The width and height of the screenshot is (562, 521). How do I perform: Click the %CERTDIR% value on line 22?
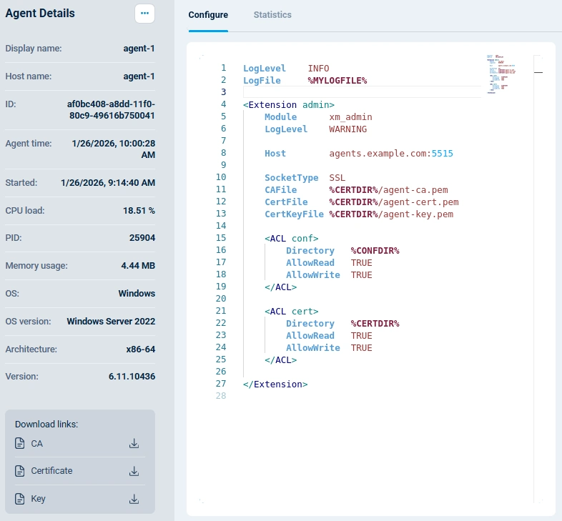375,324
